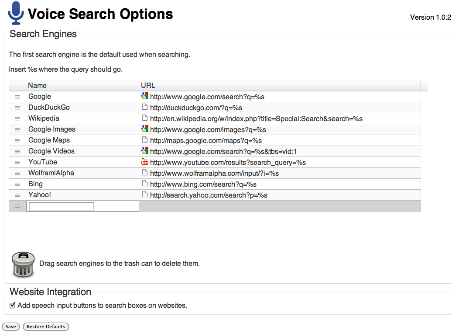Disable speech input buttons on websites
Screen dimensions: 452x334
pyautogui.click(x=12, y=305)
